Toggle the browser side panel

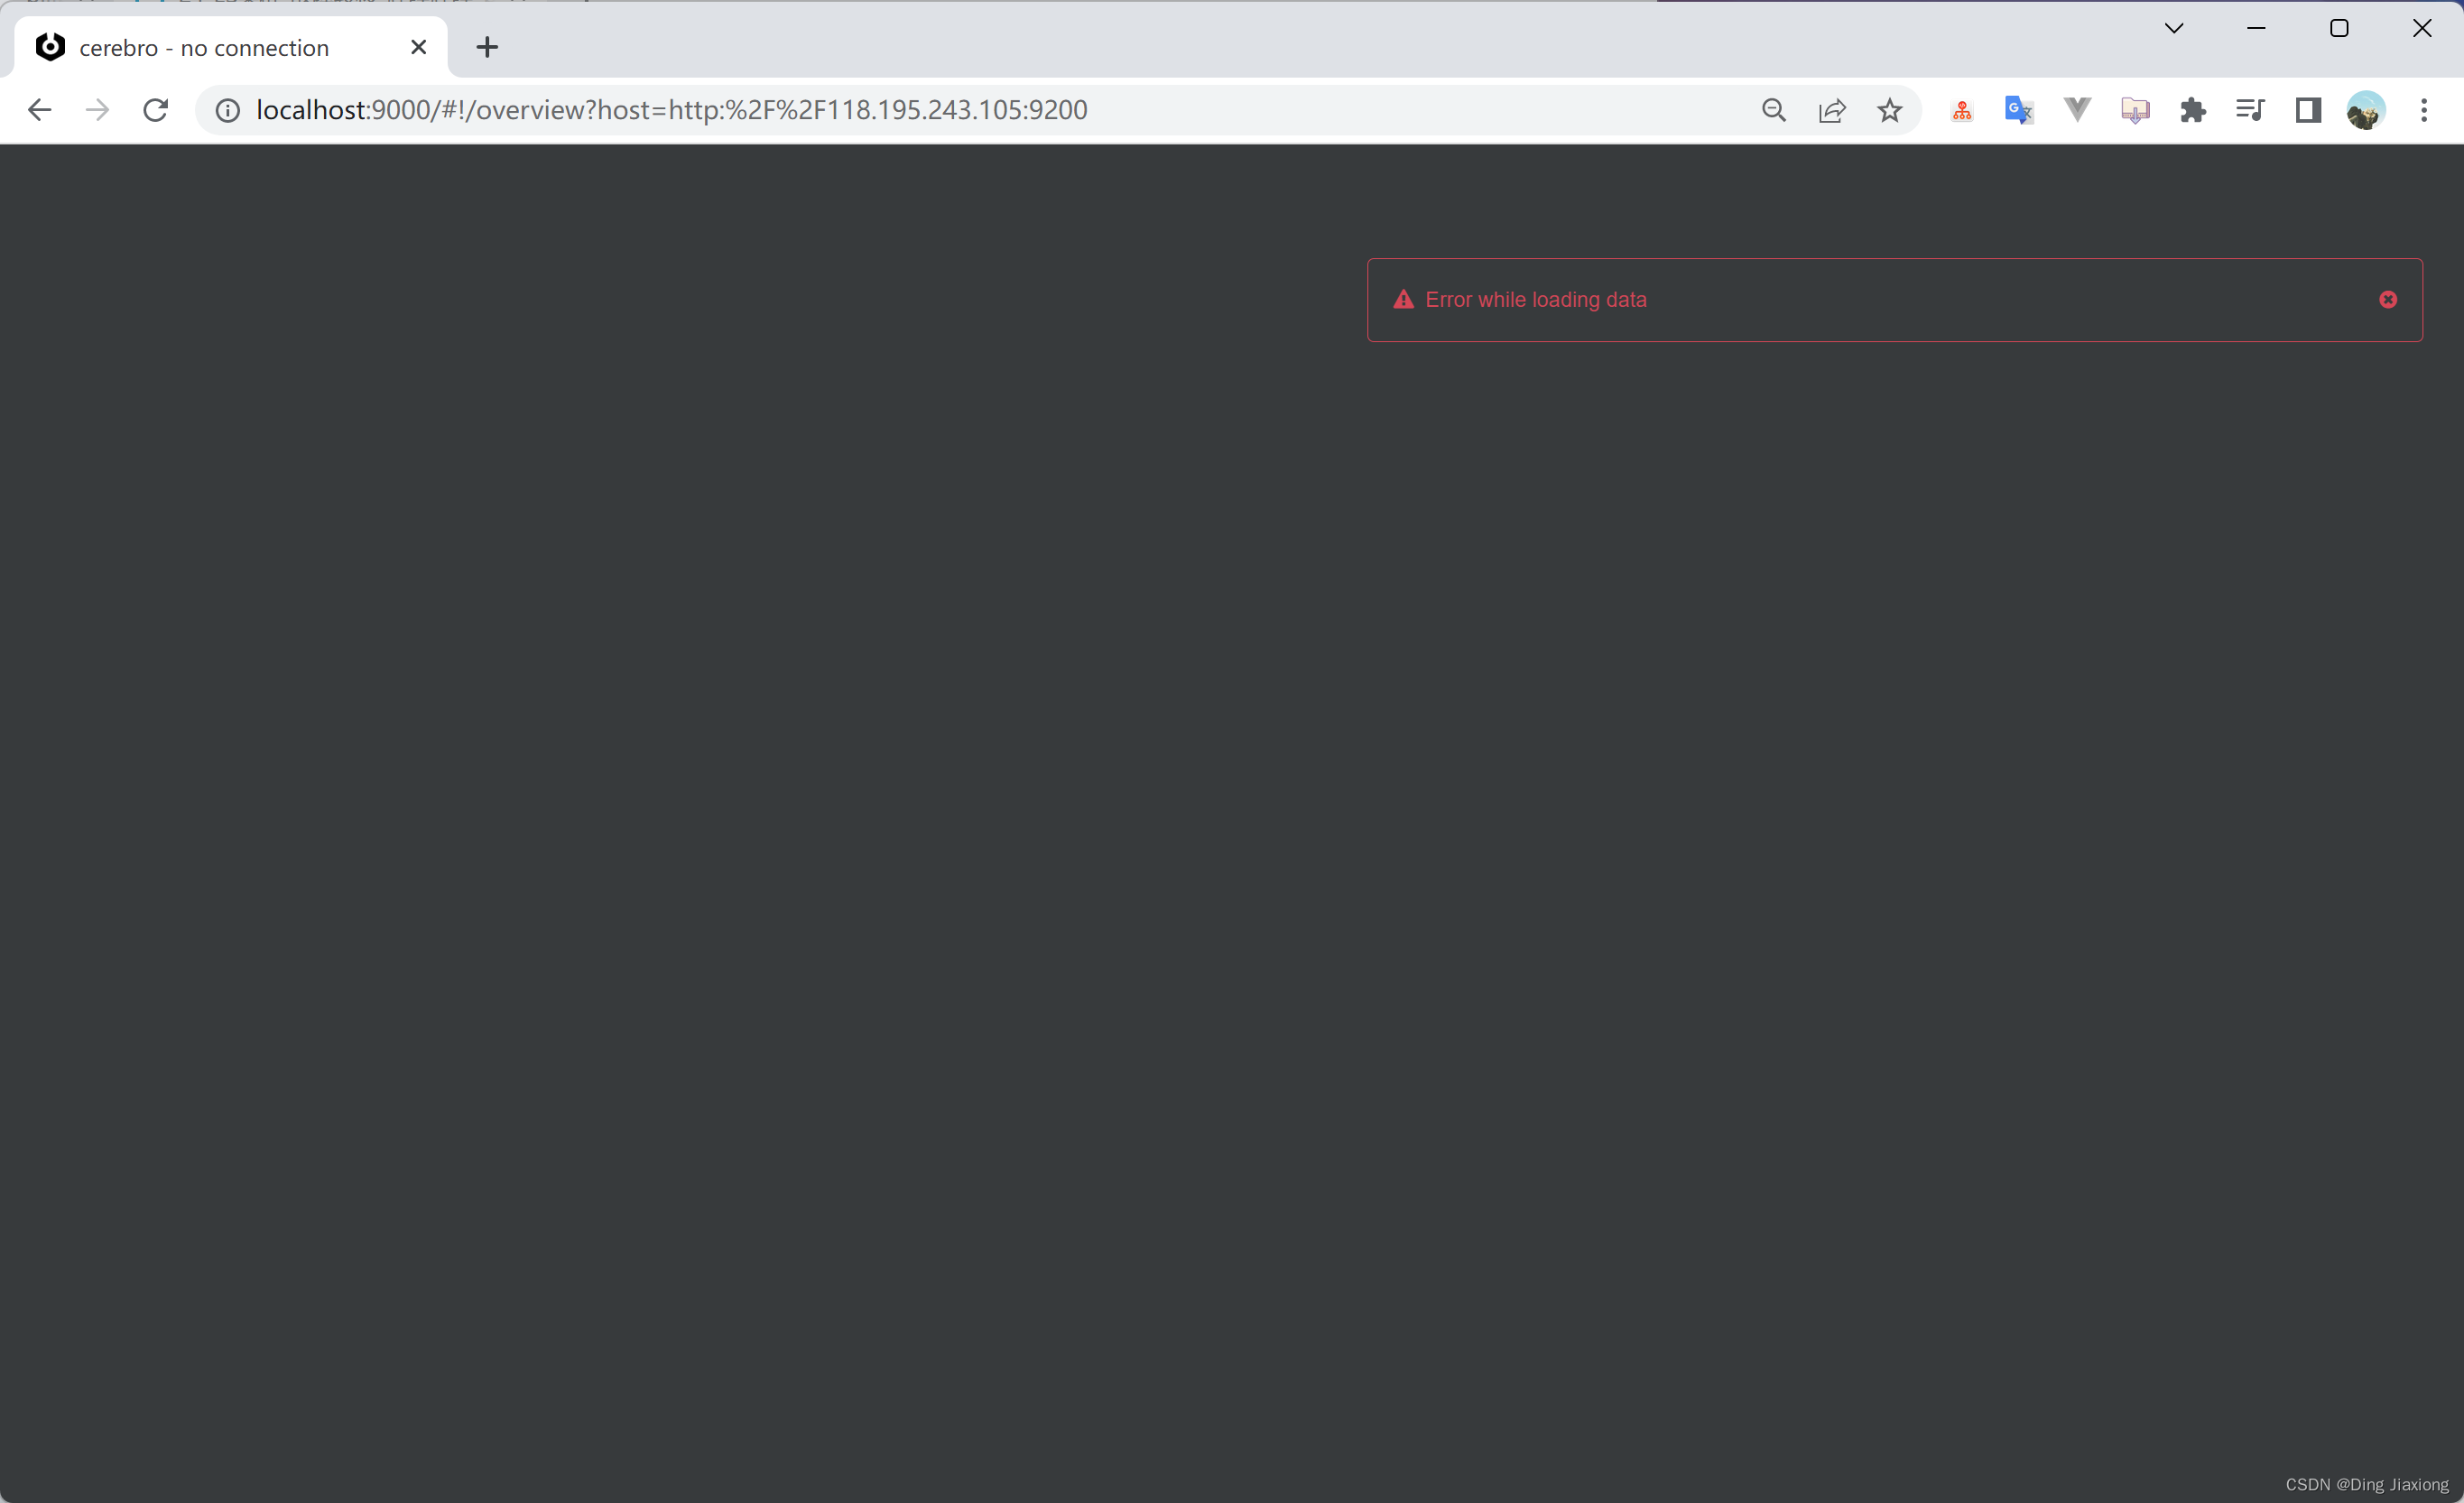[2308, 110]
